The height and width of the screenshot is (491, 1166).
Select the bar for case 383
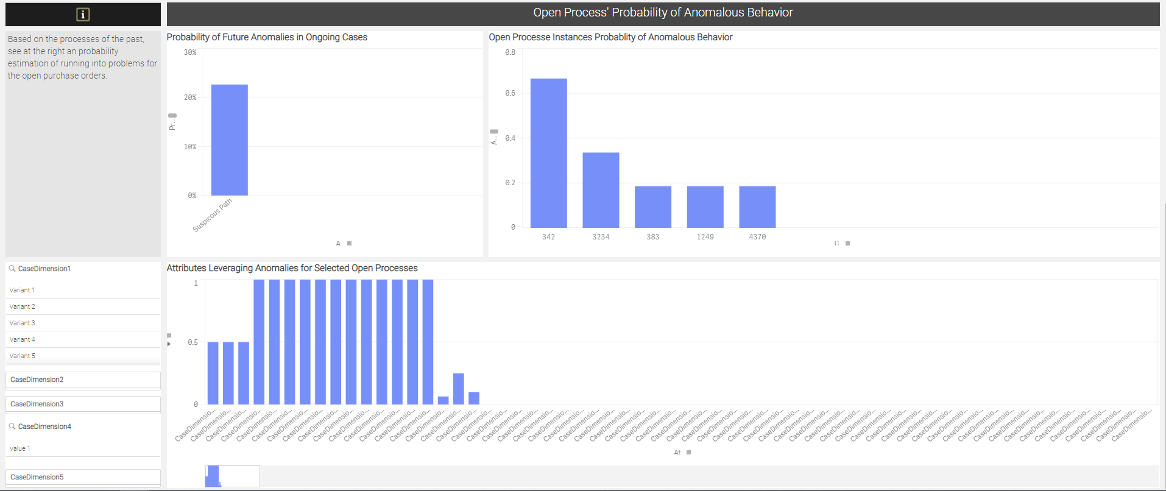point(653,207)
